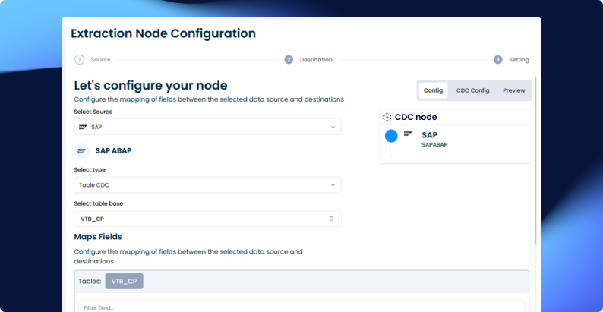Jump to the Destination step label
Viewport: 603px width, 312px height.
point(316,59)
